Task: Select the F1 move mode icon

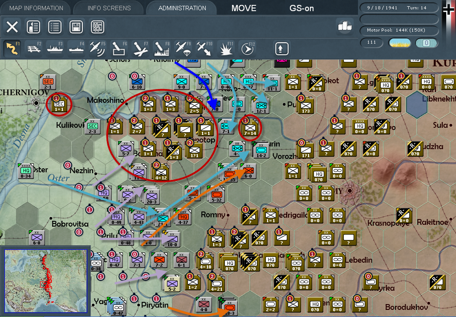Action: [12, 49]
